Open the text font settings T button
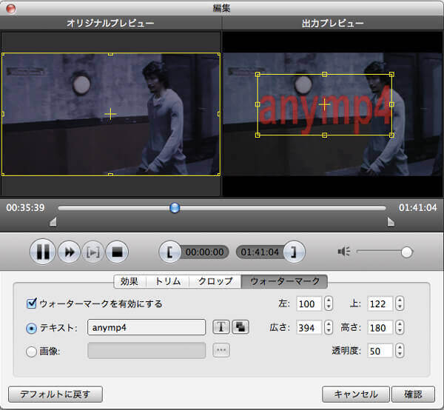 pyautogui.click(x=221, y=327)
